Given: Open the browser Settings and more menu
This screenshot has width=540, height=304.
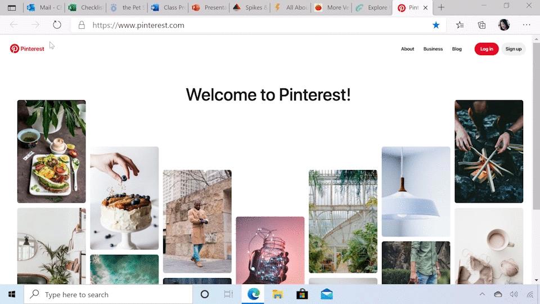Looking at the screenshot, I should click(526, 25).
